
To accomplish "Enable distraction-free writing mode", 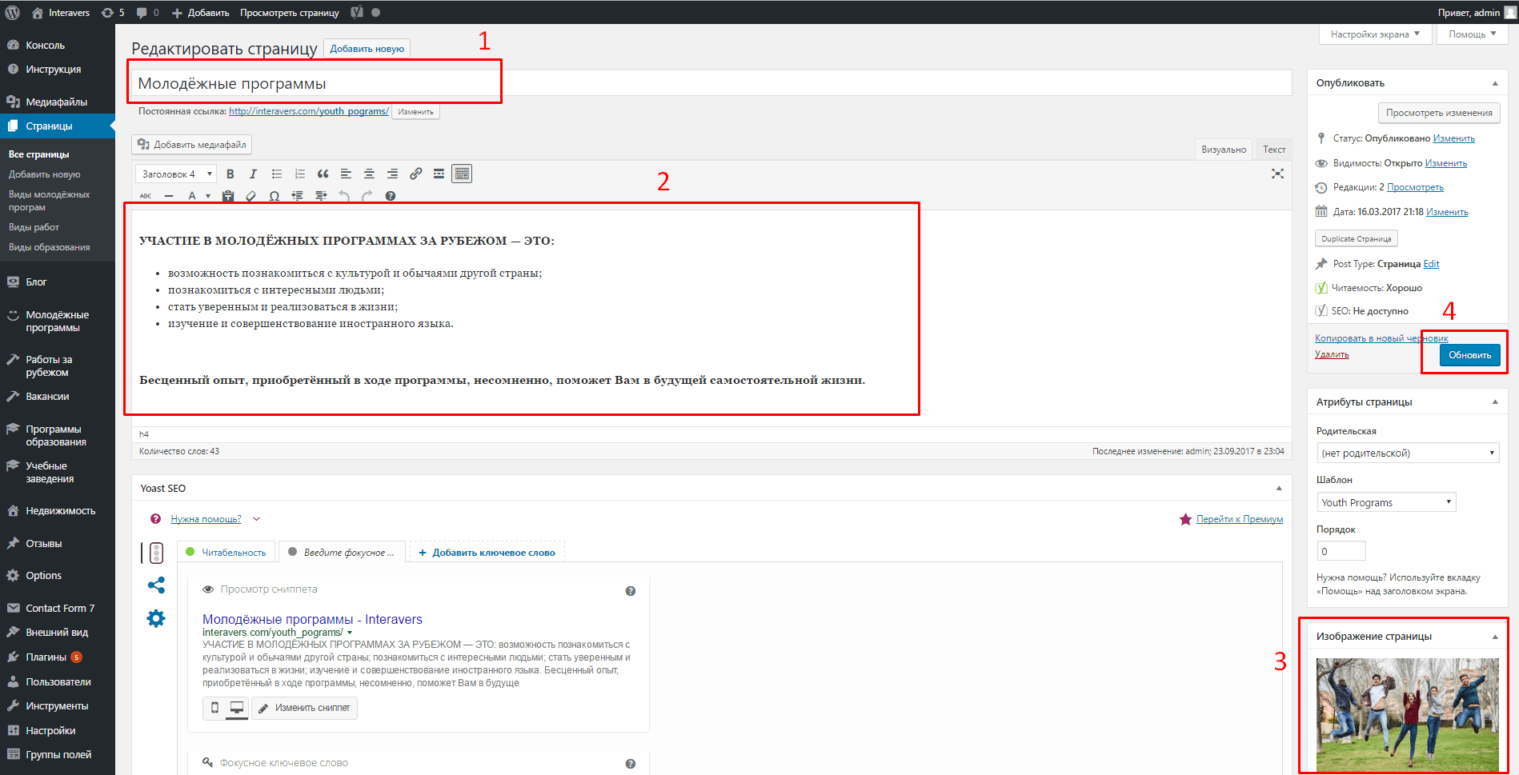I will coord(1277,174).
